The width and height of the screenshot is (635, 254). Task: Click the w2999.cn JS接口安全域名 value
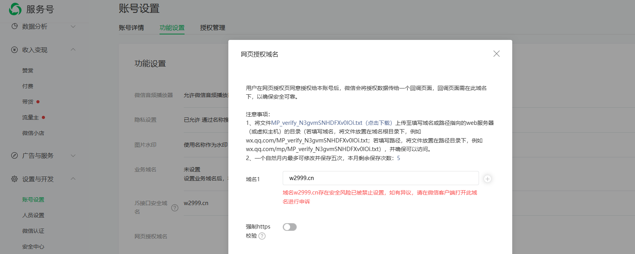coord(196,203)
